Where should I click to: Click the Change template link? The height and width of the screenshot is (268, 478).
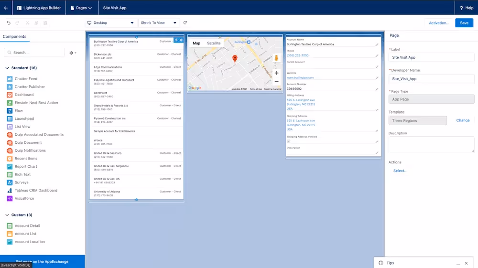[x=463, y=120]
